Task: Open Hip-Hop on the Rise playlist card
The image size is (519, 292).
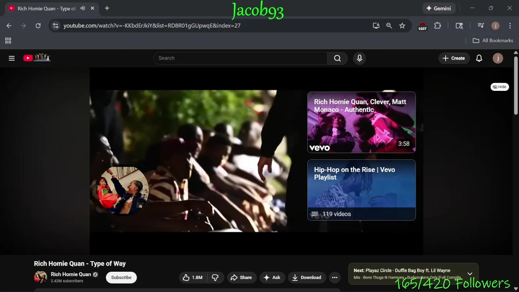Action: click(361, 190)
